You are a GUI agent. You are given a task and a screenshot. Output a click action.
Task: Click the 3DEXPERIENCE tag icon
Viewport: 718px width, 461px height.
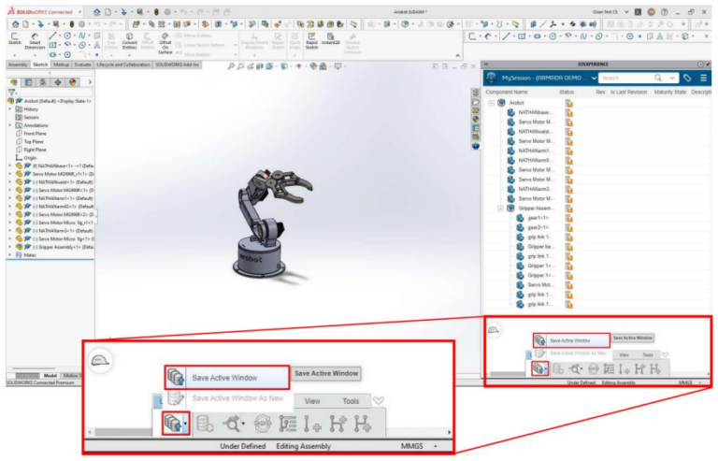tap(688, 79)
